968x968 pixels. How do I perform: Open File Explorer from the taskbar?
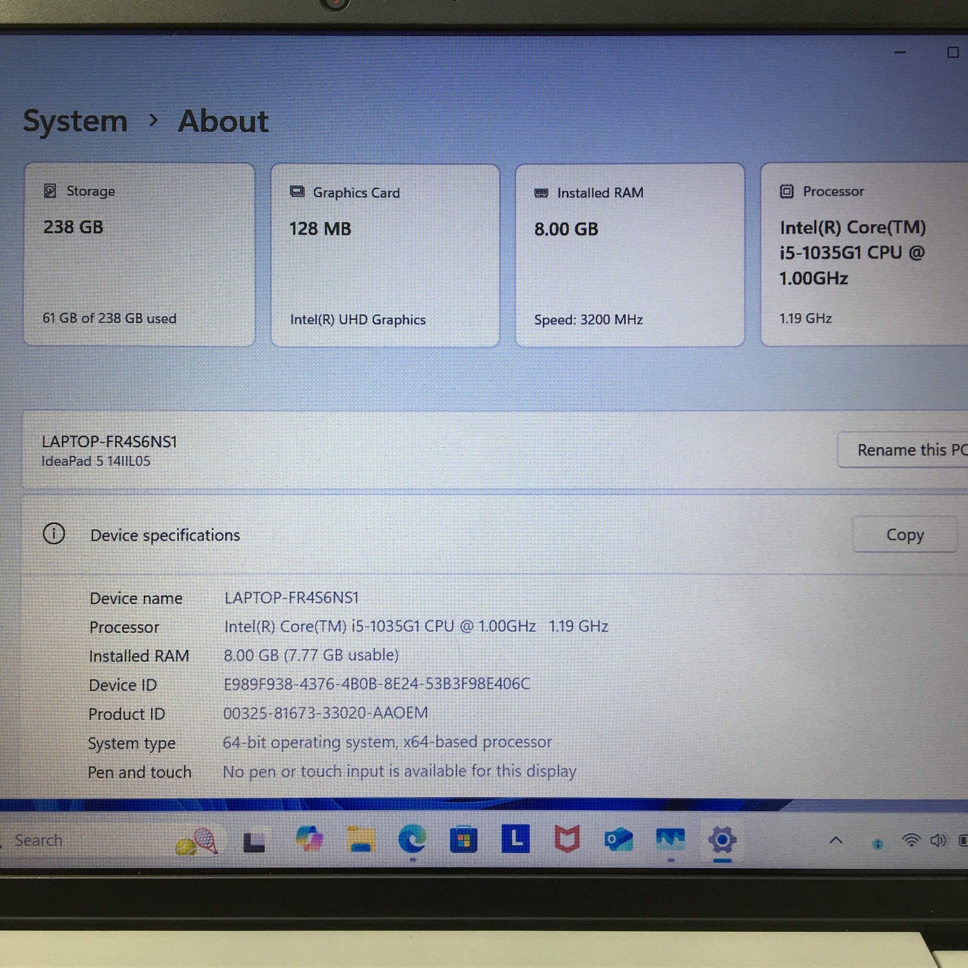click(x=361, y=840)
